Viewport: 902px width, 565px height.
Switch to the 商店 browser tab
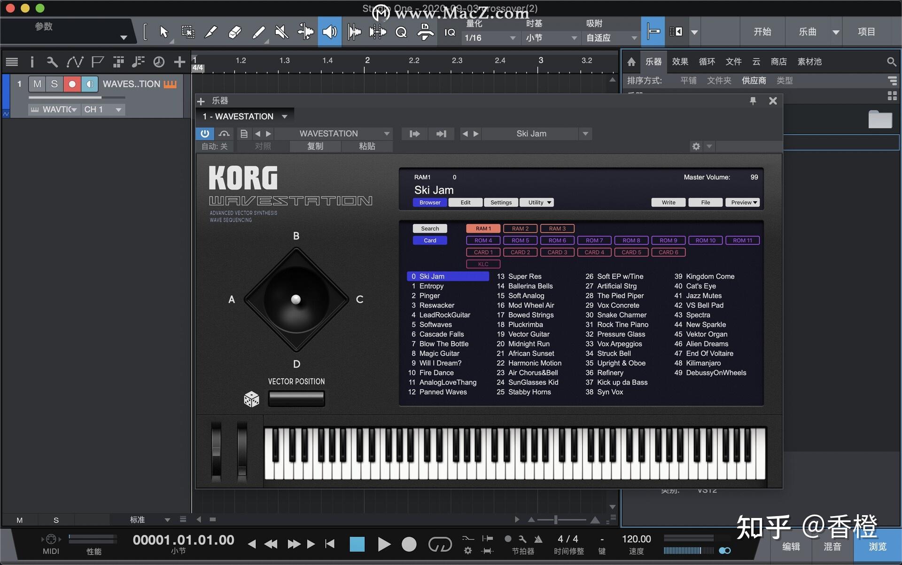[x=779, y=62]
